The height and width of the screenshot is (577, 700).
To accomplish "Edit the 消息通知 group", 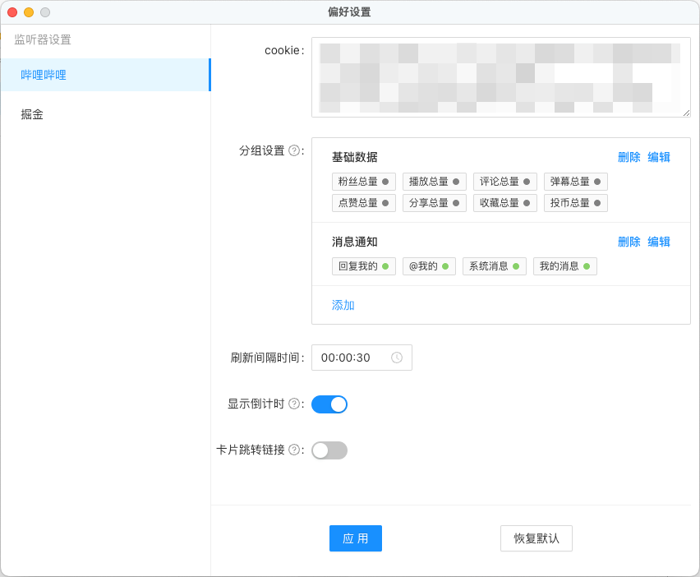I will [659, 242].
